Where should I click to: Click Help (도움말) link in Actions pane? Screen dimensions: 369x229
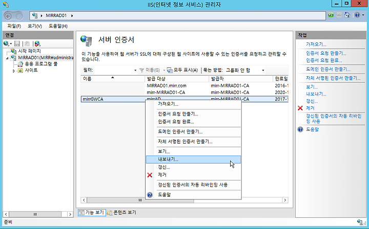tap(312, 129)
